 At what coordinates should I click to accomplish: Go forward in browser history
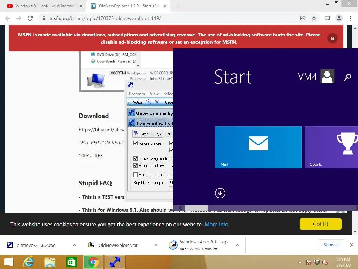click(x=19, y=18)
